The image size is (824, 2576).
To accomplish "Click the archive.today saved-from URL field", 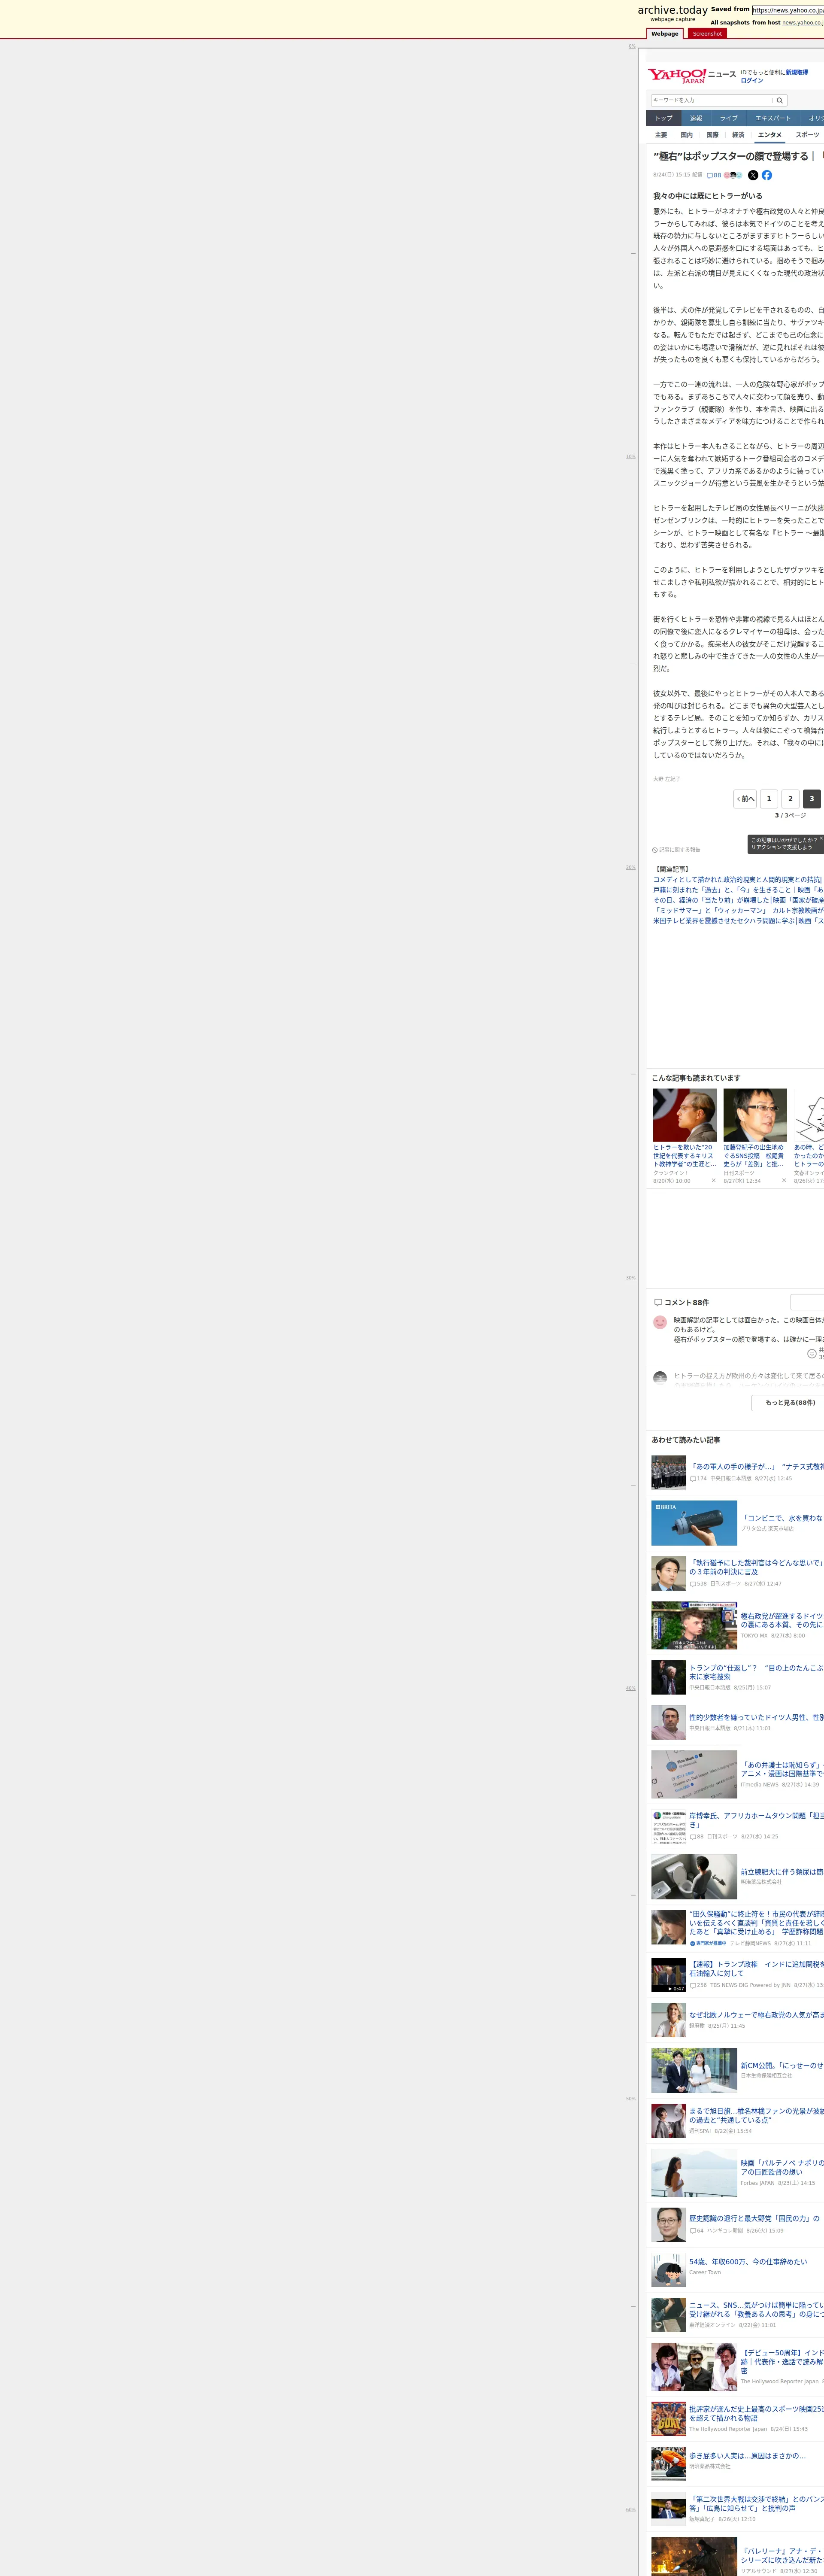I will tap(787, 10).
